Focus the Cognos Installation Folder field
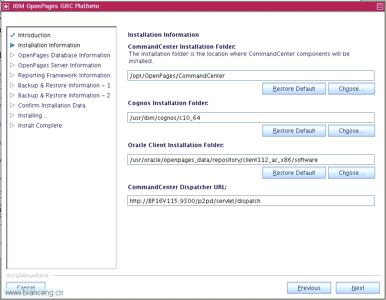Screen dimensions: 386x300 coord(251,118)
